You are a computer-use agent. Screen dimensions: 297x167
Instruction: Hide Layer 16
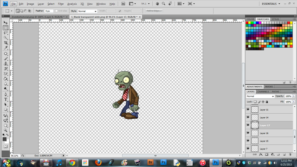(x=248, y=133)
